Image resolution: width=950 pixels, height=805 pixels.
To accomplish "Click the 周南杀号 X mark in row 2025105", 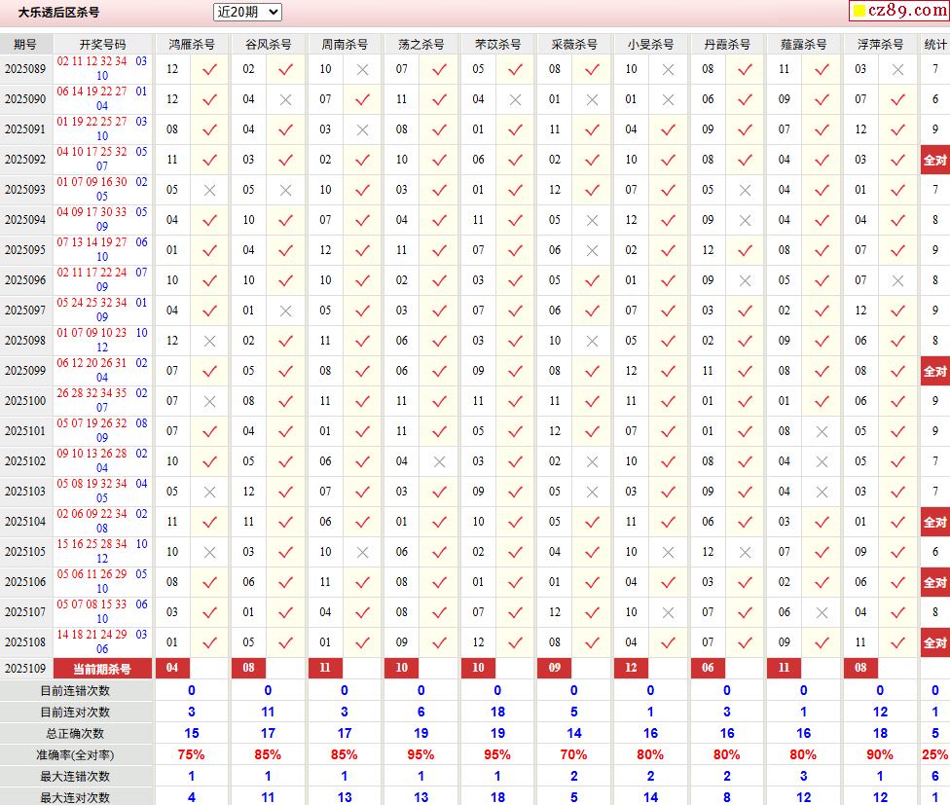I will point(362,553).
